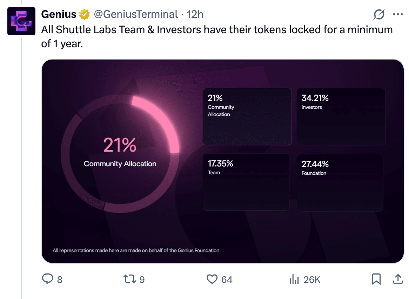The height and width of the screenshot is (299, 409).
Task: Share the tweet via upload icon
Action: pyautogui.click(x=397, y=279)
